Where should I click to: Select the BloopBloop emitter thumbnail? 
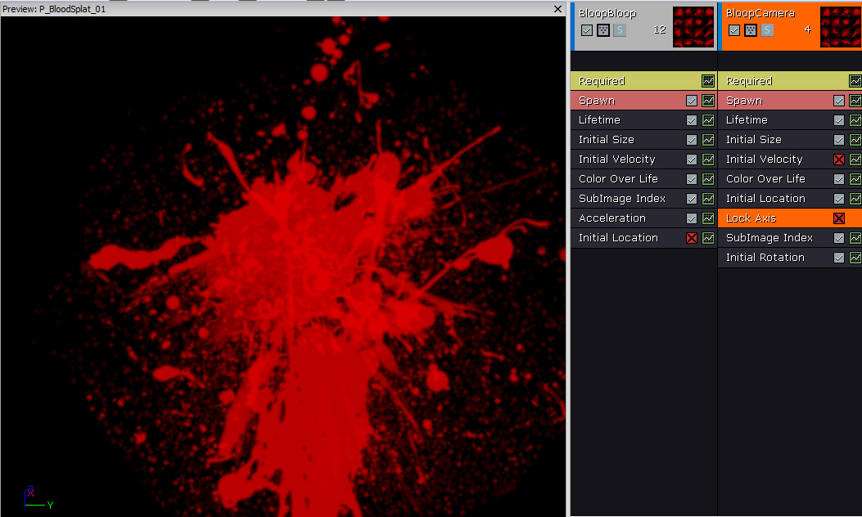(x=693, y=27)
